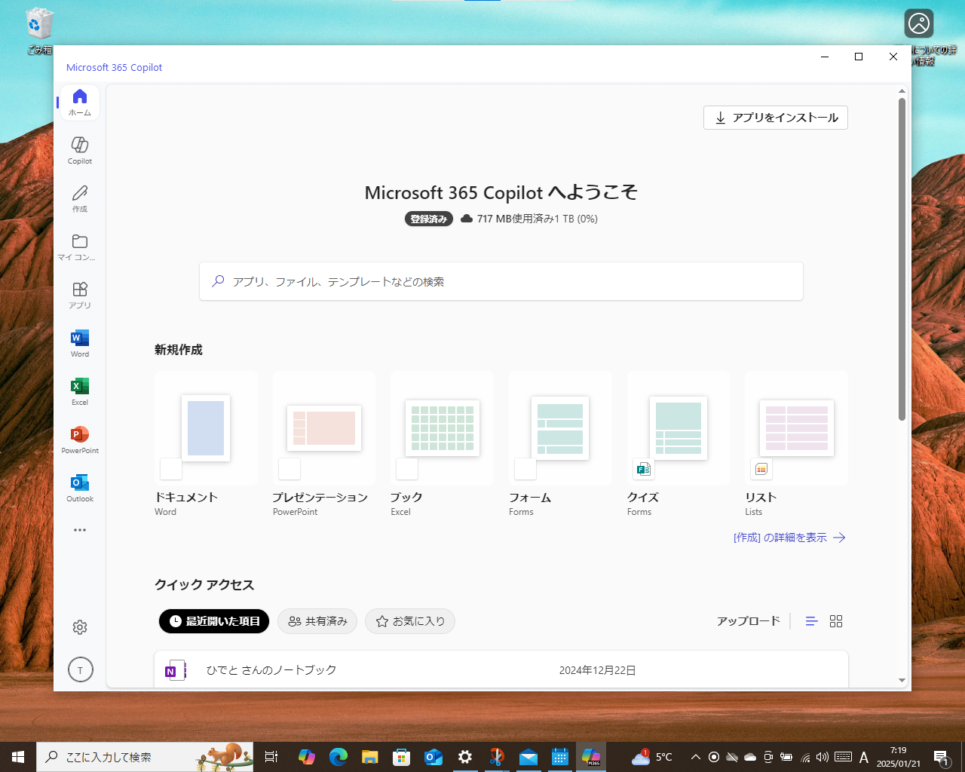
Task: Open Outlook from the sidebar
Action: click(x=79, y=486)
